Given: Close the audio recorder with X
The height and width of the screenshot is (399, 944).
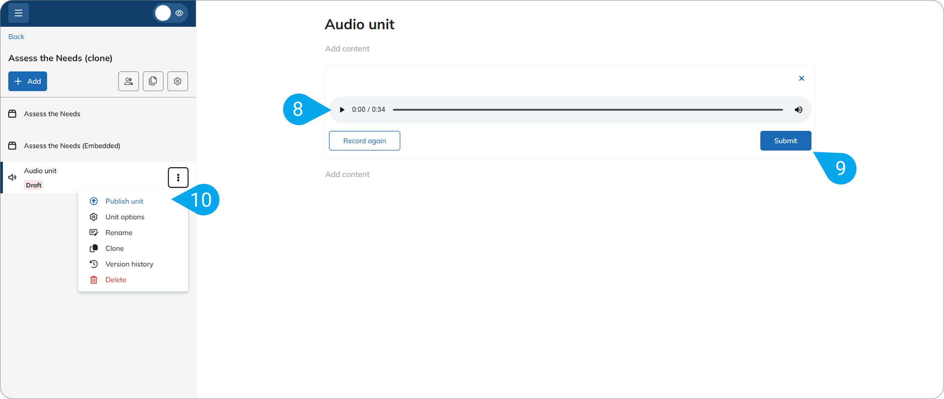Looking at the screenshot, I should [801, 78].
